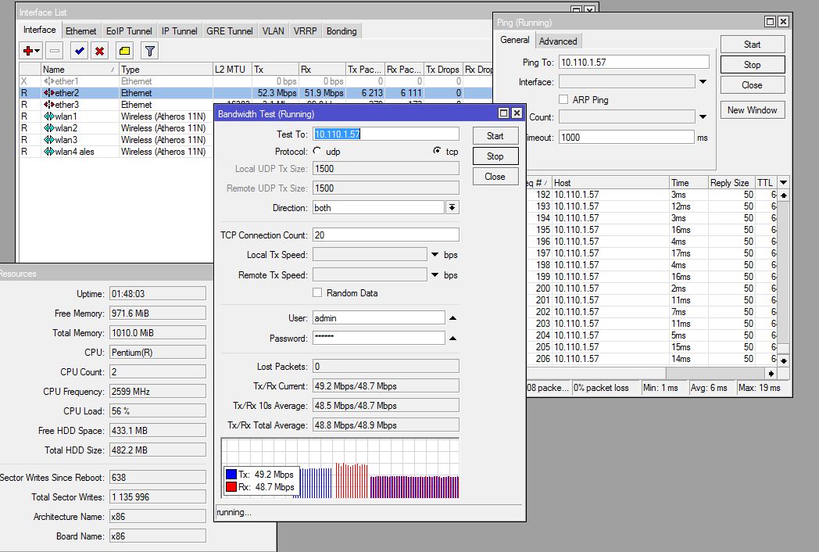Viewport: 819px width, 552px height.
Task: Click Start in Ping window
Action: pyautogui.click(x=752, y=45)
